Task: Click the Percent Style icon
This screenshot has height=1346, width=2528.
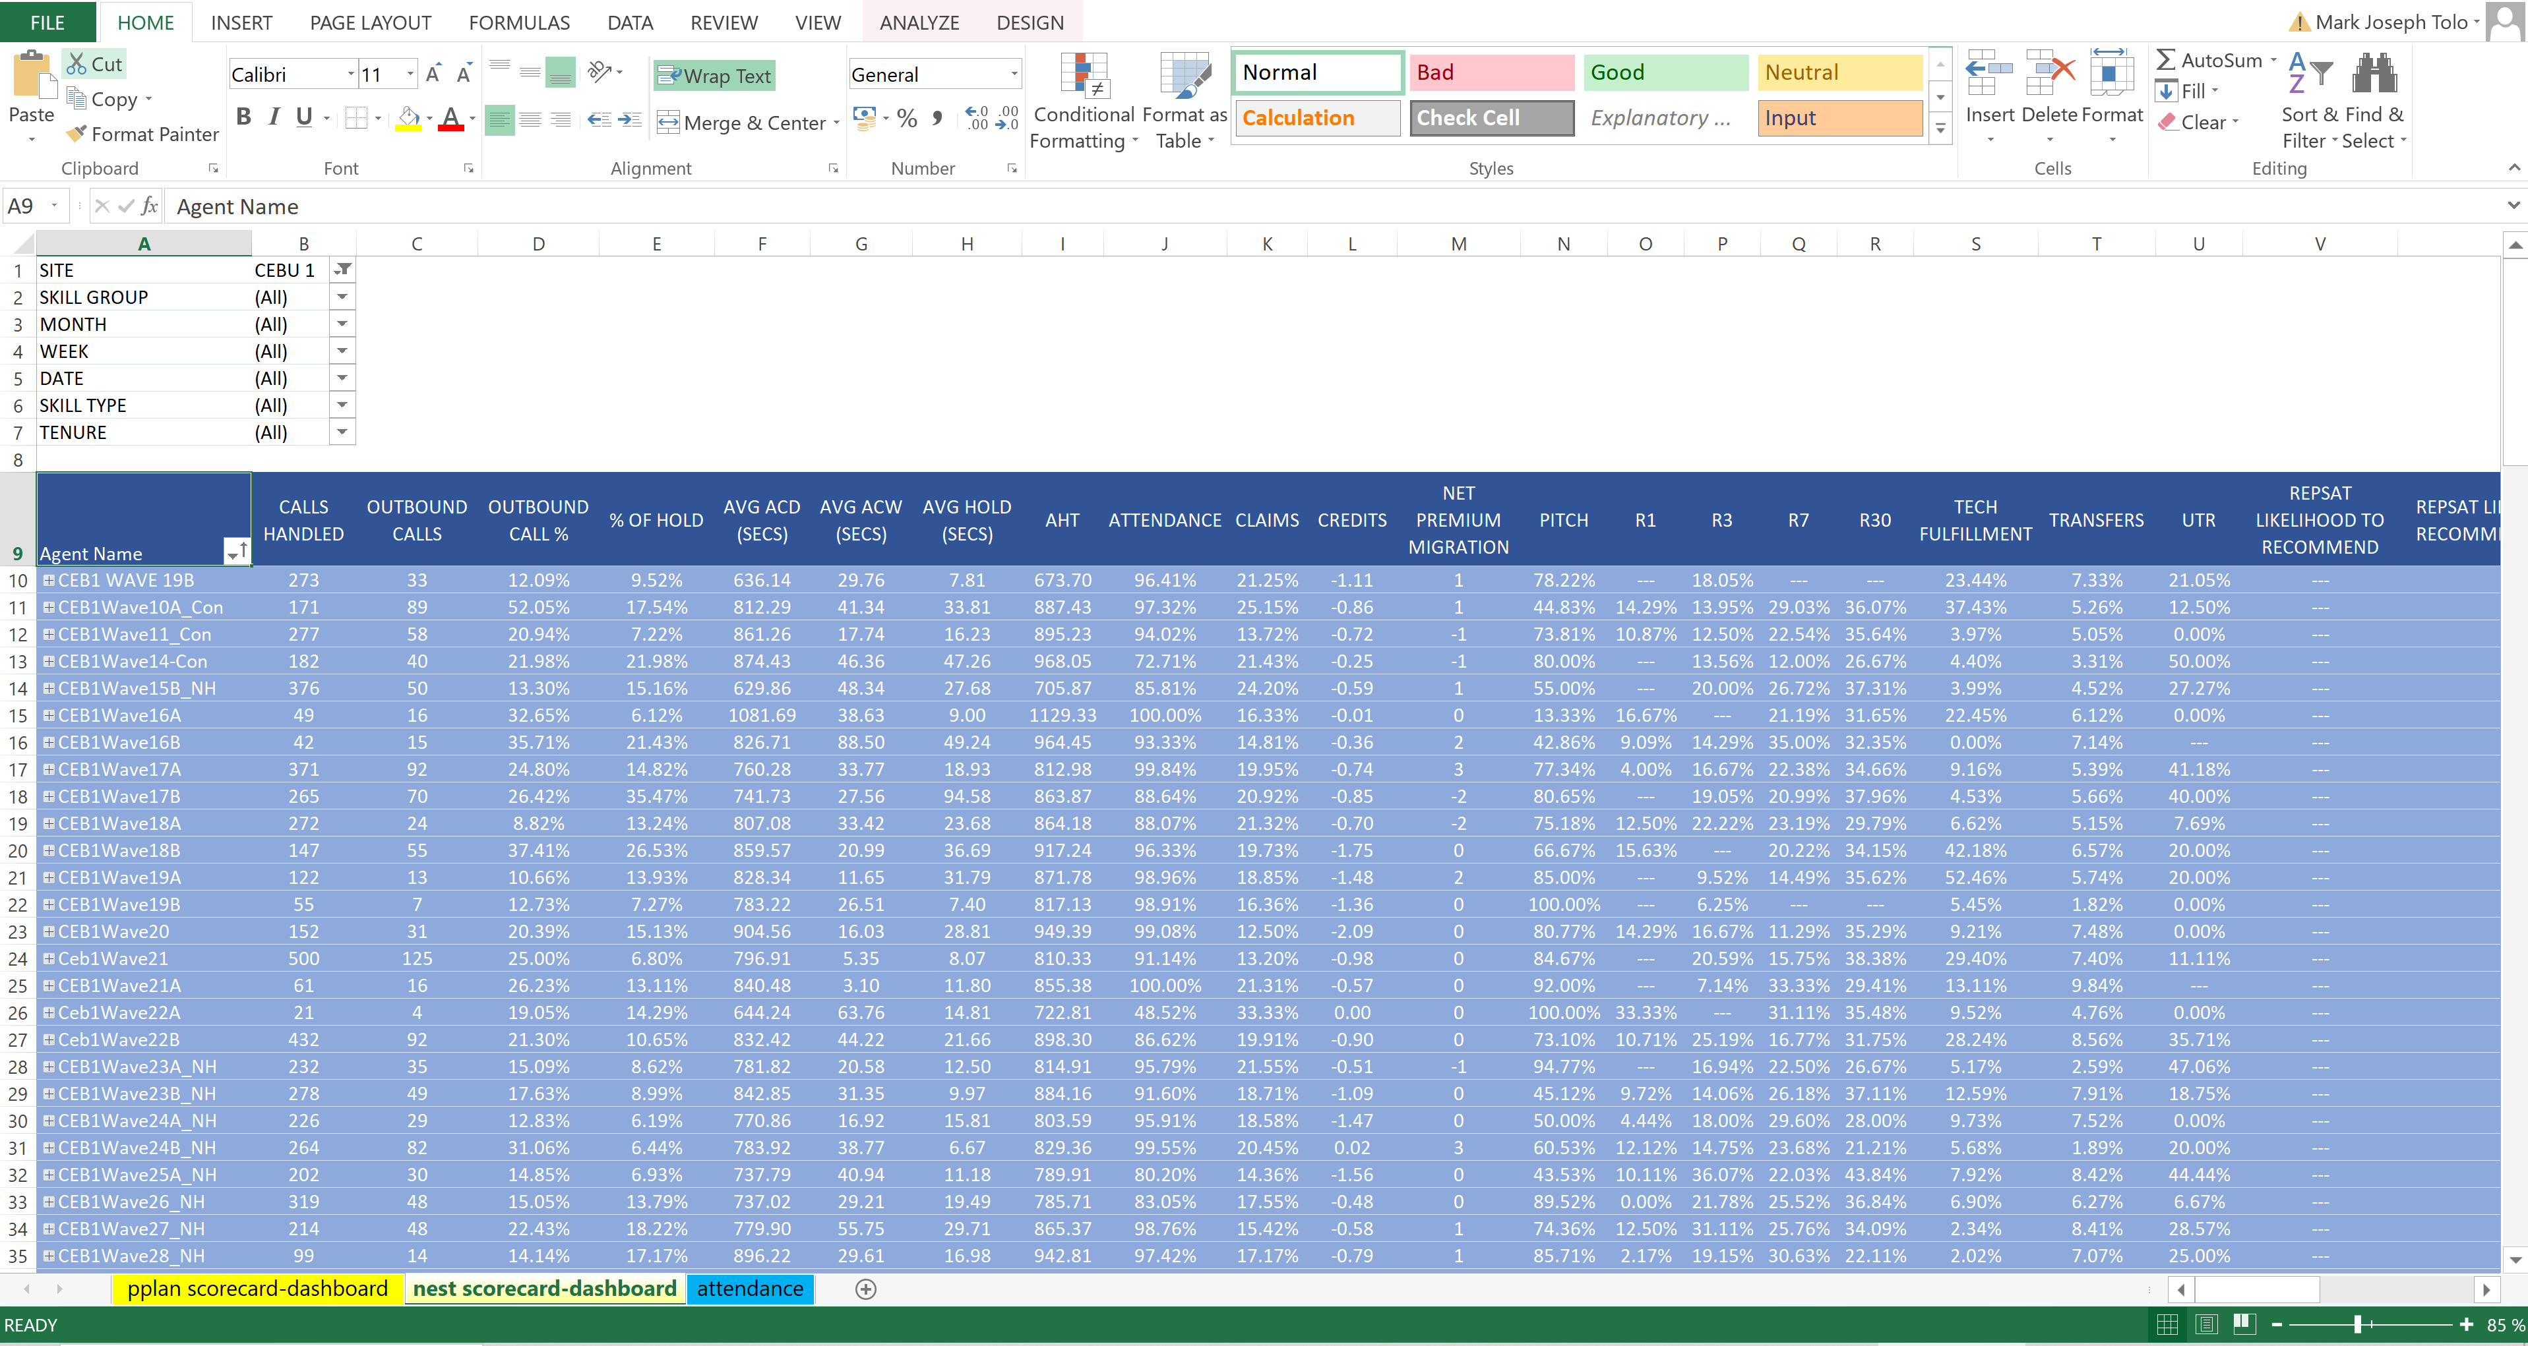Action: pos(907,120)
